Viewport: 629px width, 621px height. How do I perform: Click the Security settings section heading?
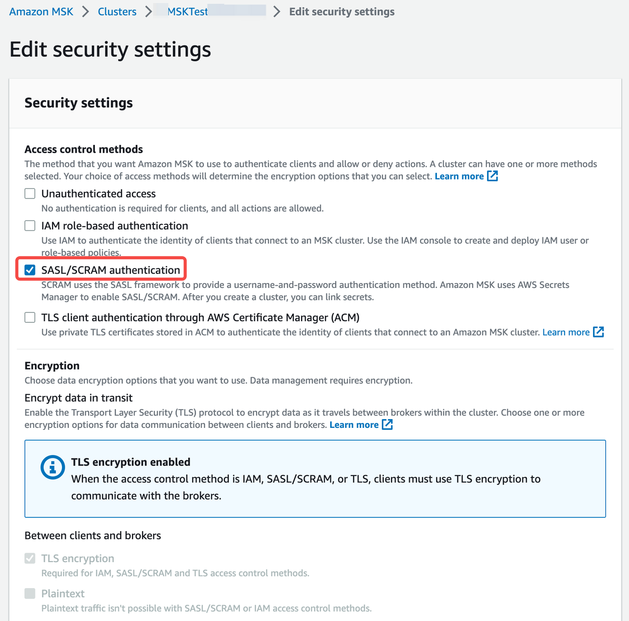tap(78, 103)
